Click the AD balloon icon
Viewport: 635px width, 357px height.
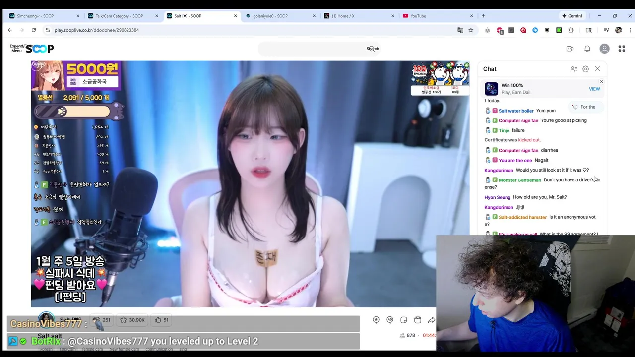point(390,320)
